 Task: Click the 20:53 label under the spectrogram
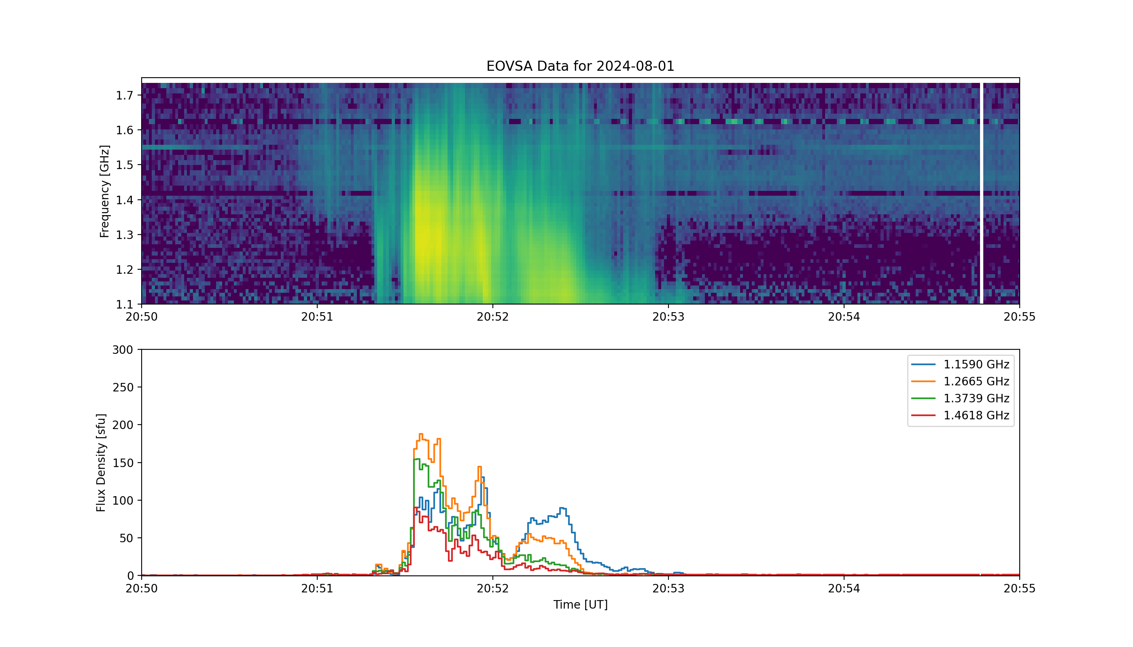(x=668, y=317)
